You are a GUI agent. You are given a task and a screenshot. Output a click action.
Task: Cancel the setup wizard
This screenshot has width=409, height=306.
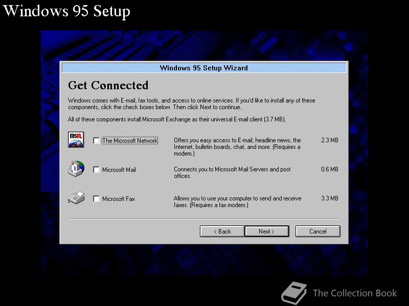[317, 232]
